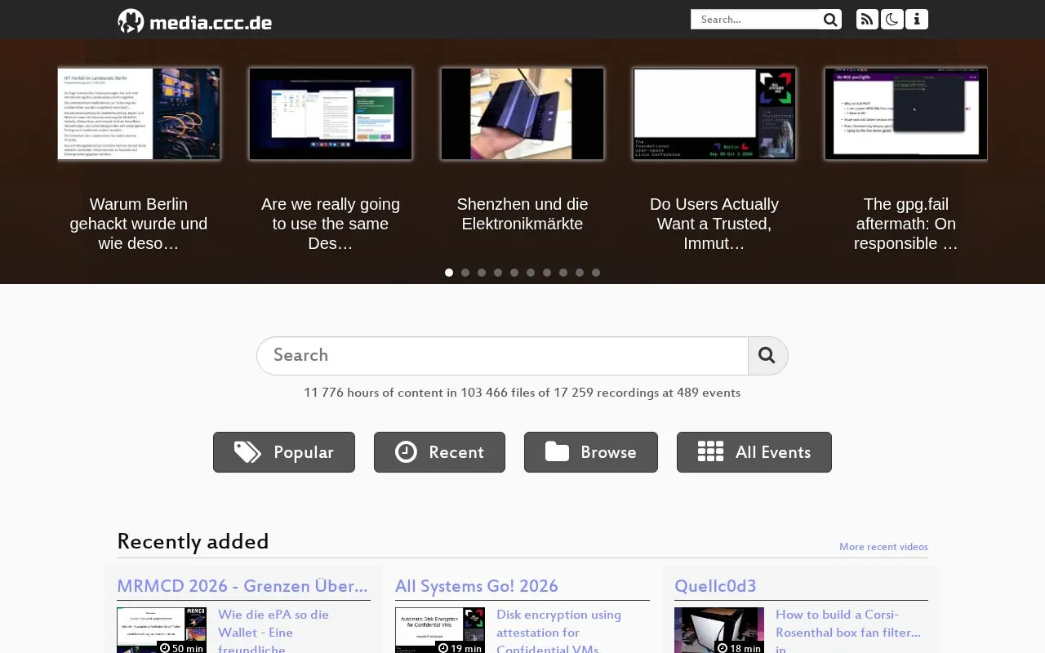This screenshot has height=653, width=1045.
Task: Select the second carousel indicator dot
Action: [465, 273]
